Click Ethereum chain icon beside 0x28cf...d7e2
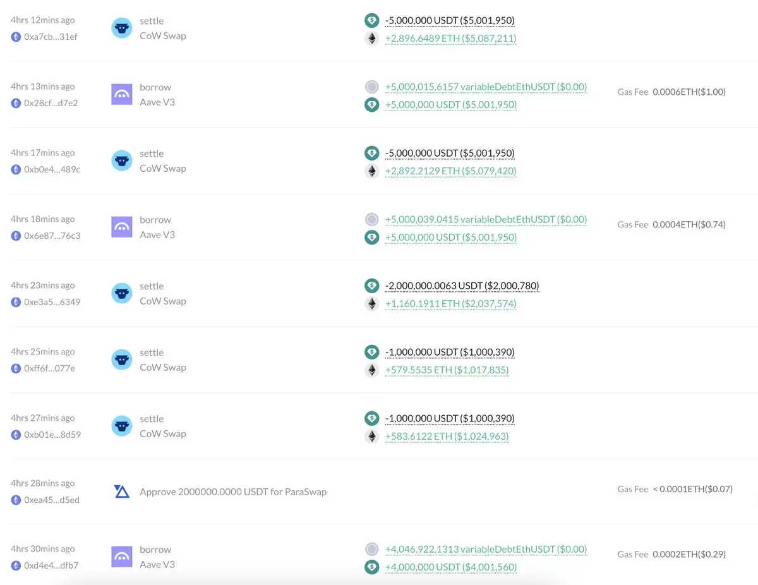758x585 pixels. 16,103
